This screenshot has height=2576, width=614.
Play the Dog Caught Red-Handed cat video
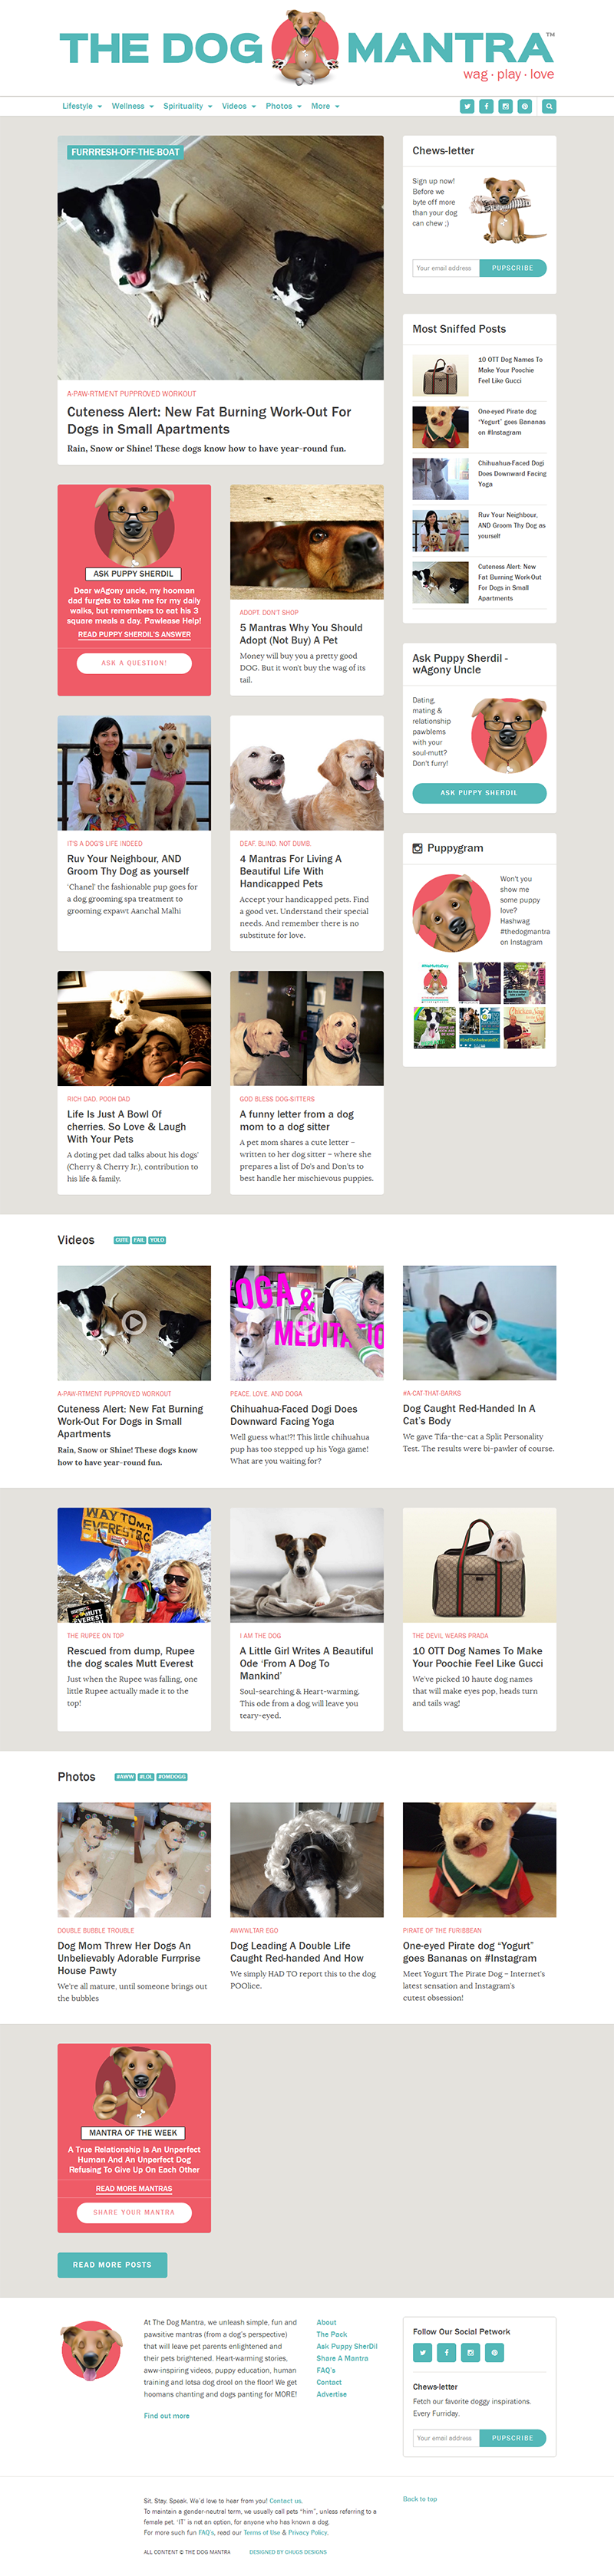click(479, 1322)
